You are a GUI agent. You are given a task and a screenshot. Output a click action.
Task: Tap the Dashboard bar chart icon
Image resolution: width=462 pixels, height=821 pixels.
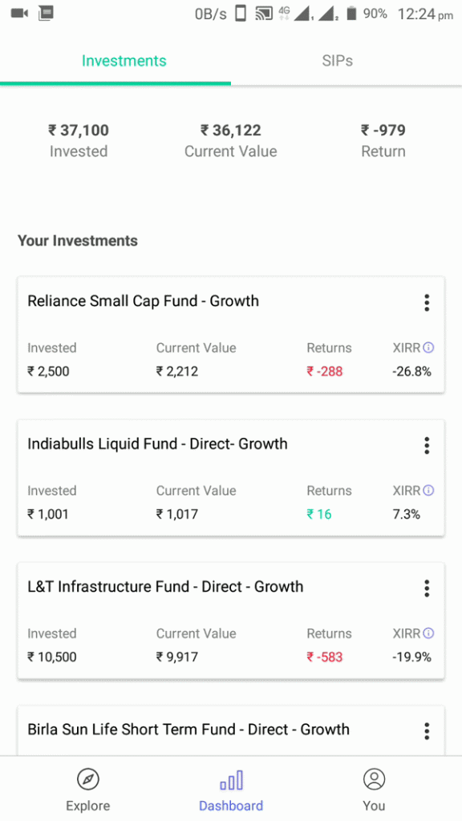pyautogui.click(x=231, y=779)
